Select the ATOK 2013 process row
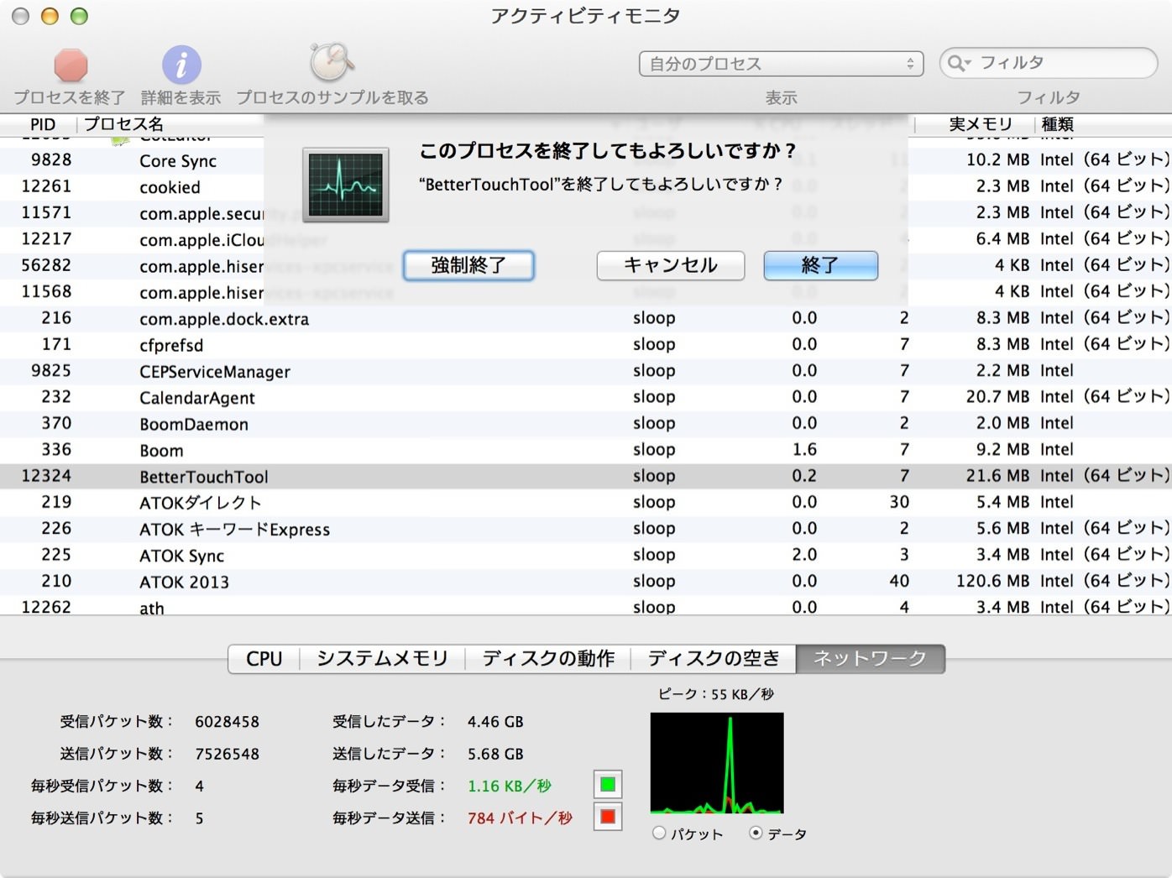1172x878 pixels. tap(586, 581)
